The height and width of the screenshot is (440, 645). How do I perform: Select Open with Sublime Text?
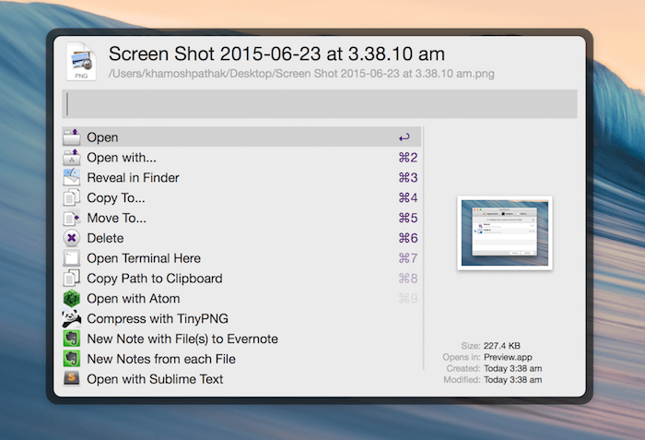[x=155, y=379]
